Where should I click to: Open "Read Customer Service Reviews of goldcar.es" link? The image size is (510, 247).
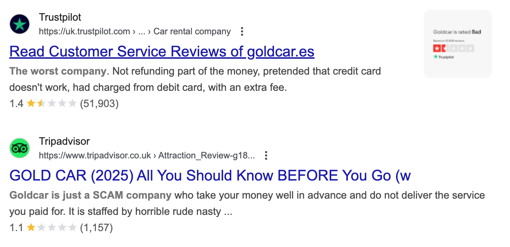[x=162, y=52]
